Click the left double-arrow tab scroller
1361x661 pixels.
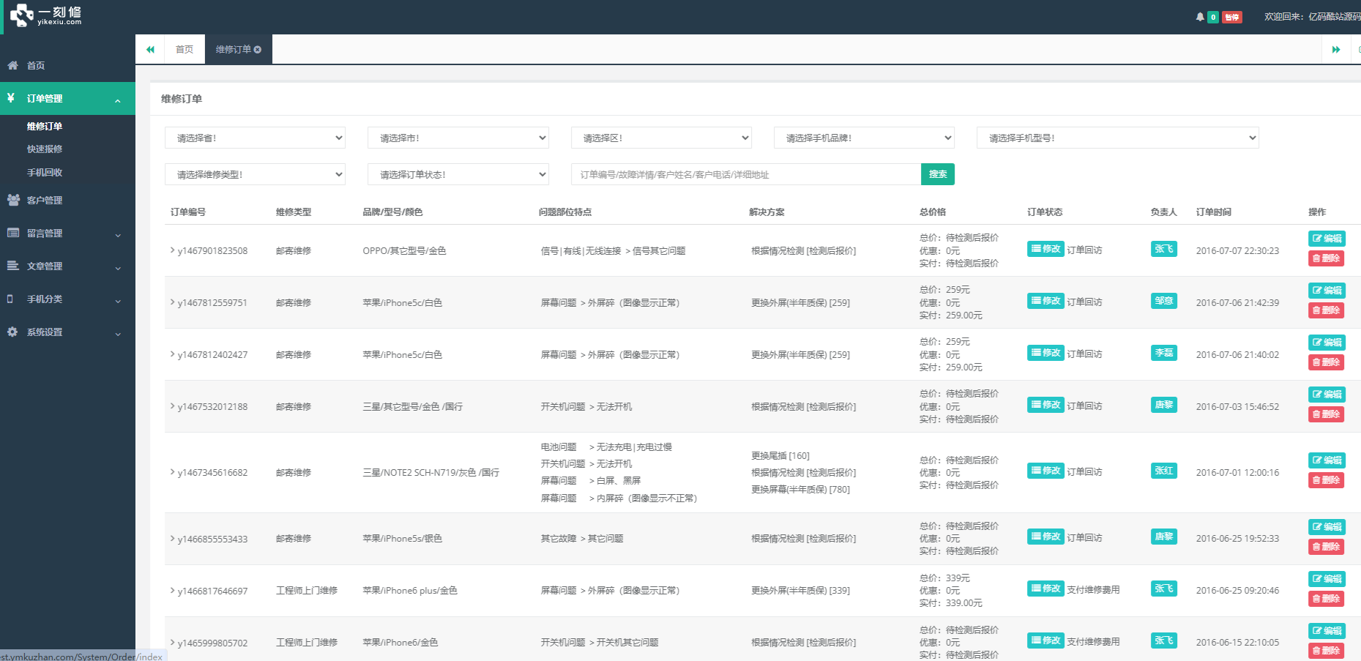pos(150,48)
